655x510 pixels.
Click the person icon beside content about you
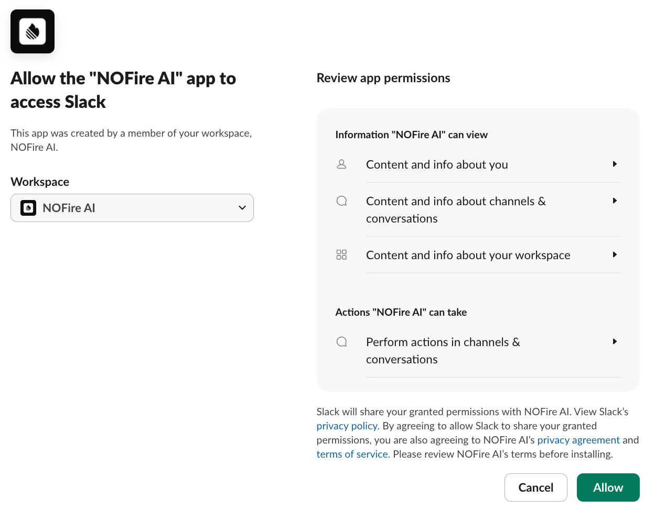tap(341, 164)
